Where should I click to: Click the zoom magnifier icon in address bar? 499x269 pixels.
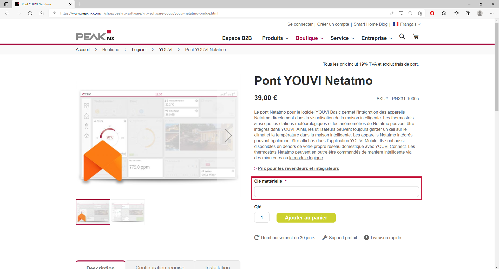[410, 13]
